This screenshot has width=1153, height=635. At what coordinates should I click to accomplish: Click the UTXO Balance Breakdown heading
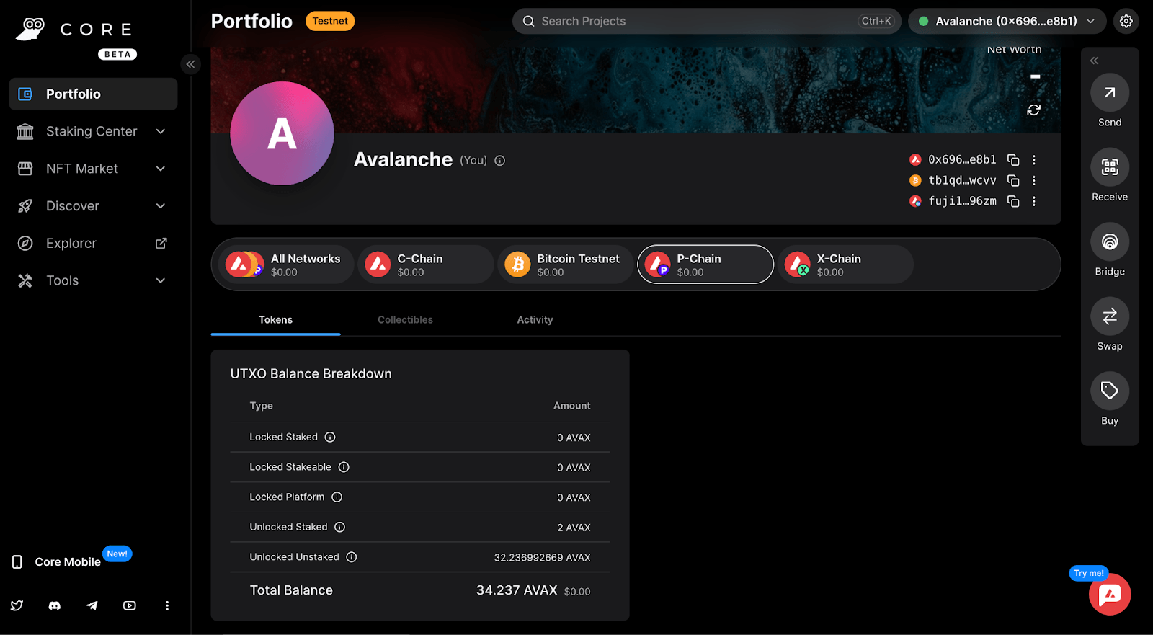[311, 374]
